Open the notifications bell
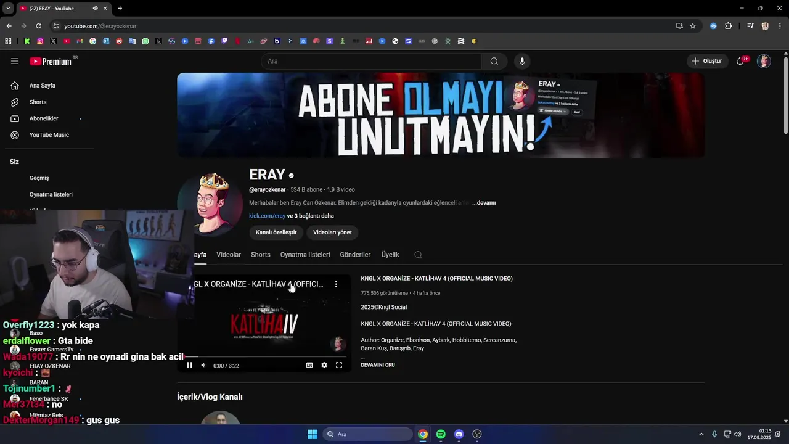The width and height of the screenshot is (789, 444). [x=740, y=61]
